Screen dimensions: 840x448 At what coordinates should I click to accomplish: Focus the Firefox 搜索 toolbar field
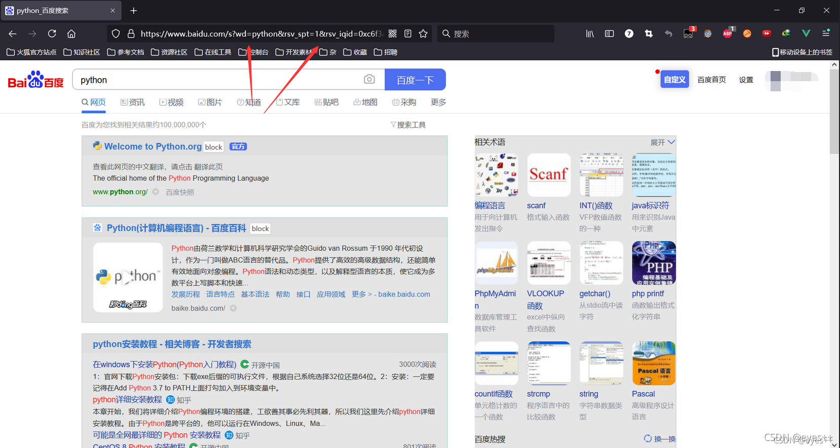496,33
